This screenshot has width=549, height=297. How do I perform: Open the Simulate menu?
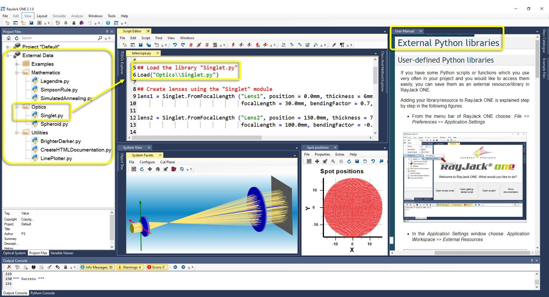click(59, 16)
